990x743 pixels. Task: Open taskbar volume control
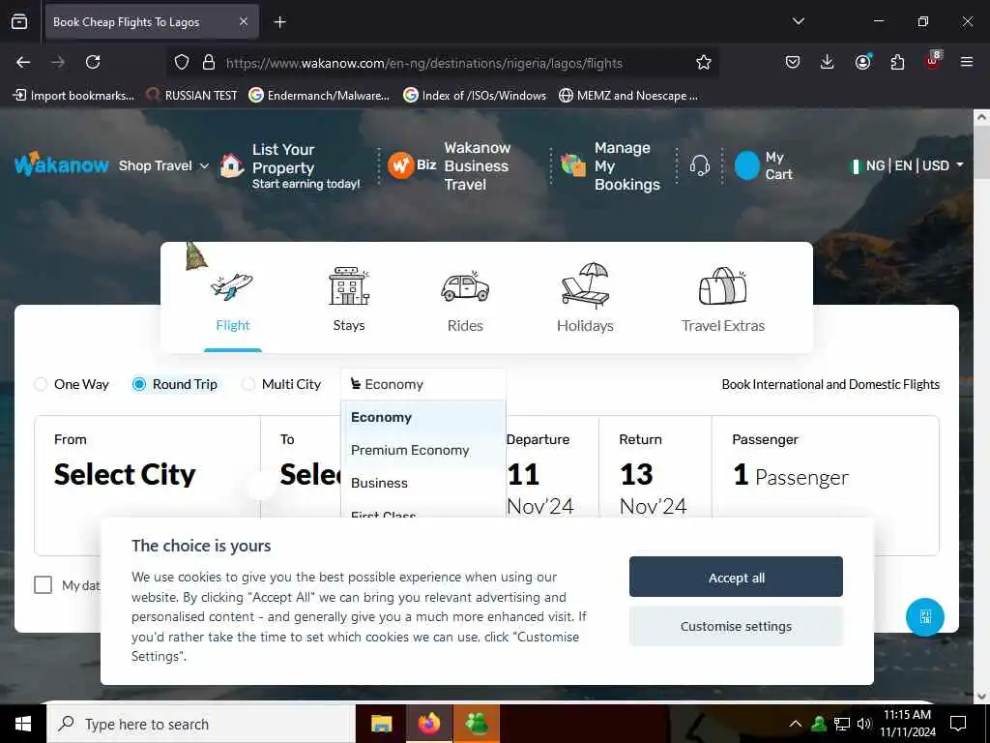(864, 724)
